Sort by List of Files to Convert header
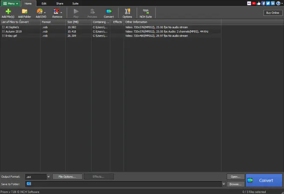284x194 pixels. 20,22
